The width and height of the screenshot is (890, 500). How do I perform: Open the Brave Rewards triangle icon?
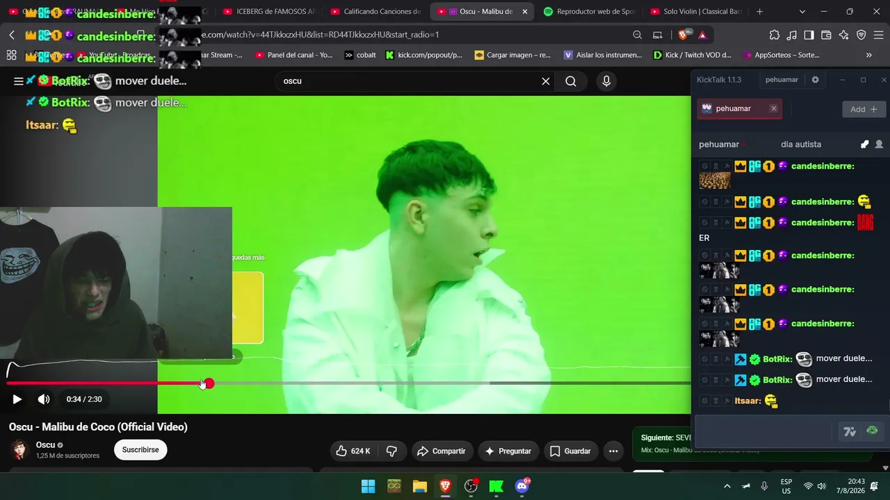pyautogui.click(x=702, y=35)
